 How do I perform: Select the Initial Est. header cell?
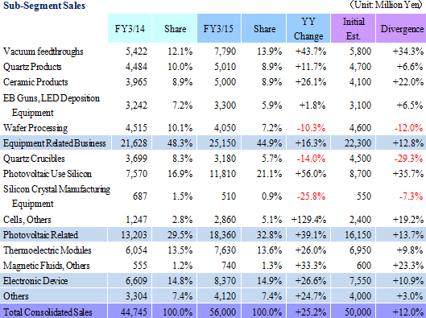click(x=353, y=28)
